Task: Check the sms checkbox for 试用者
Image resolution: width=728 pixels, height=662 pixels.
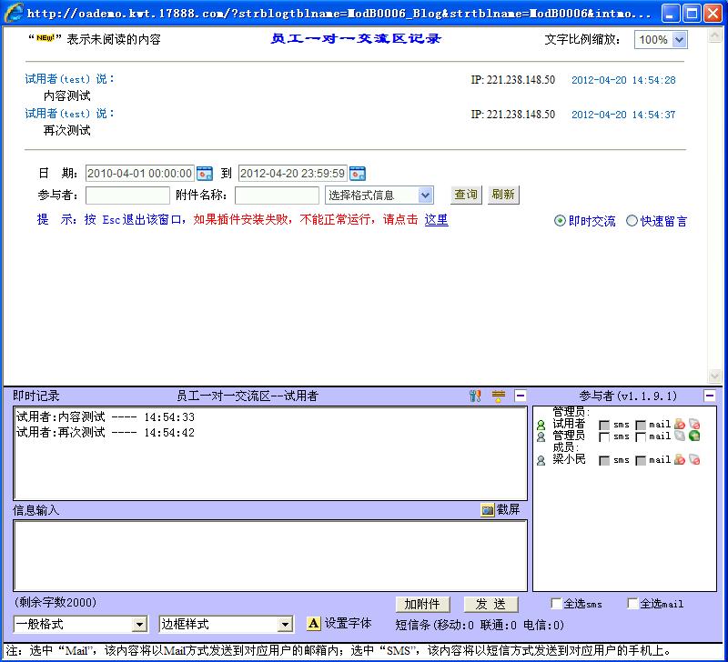Action: pyautogui.click(x=602, y=424)
